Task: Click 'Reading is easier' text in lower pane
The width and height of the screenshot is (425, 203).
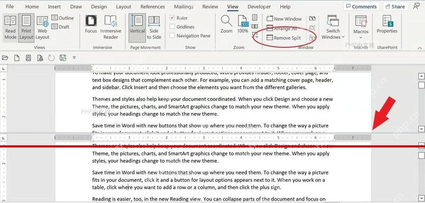Action: coord(112,199)
